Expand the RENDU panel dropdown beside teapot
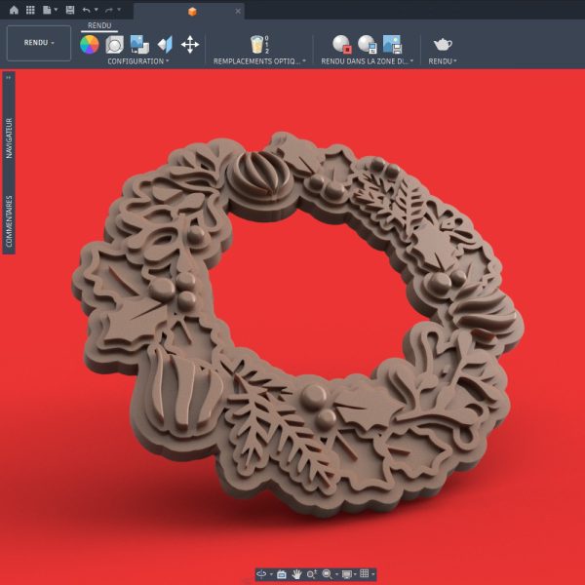Screen dimensions: 585x585 (x=443, y=61)
